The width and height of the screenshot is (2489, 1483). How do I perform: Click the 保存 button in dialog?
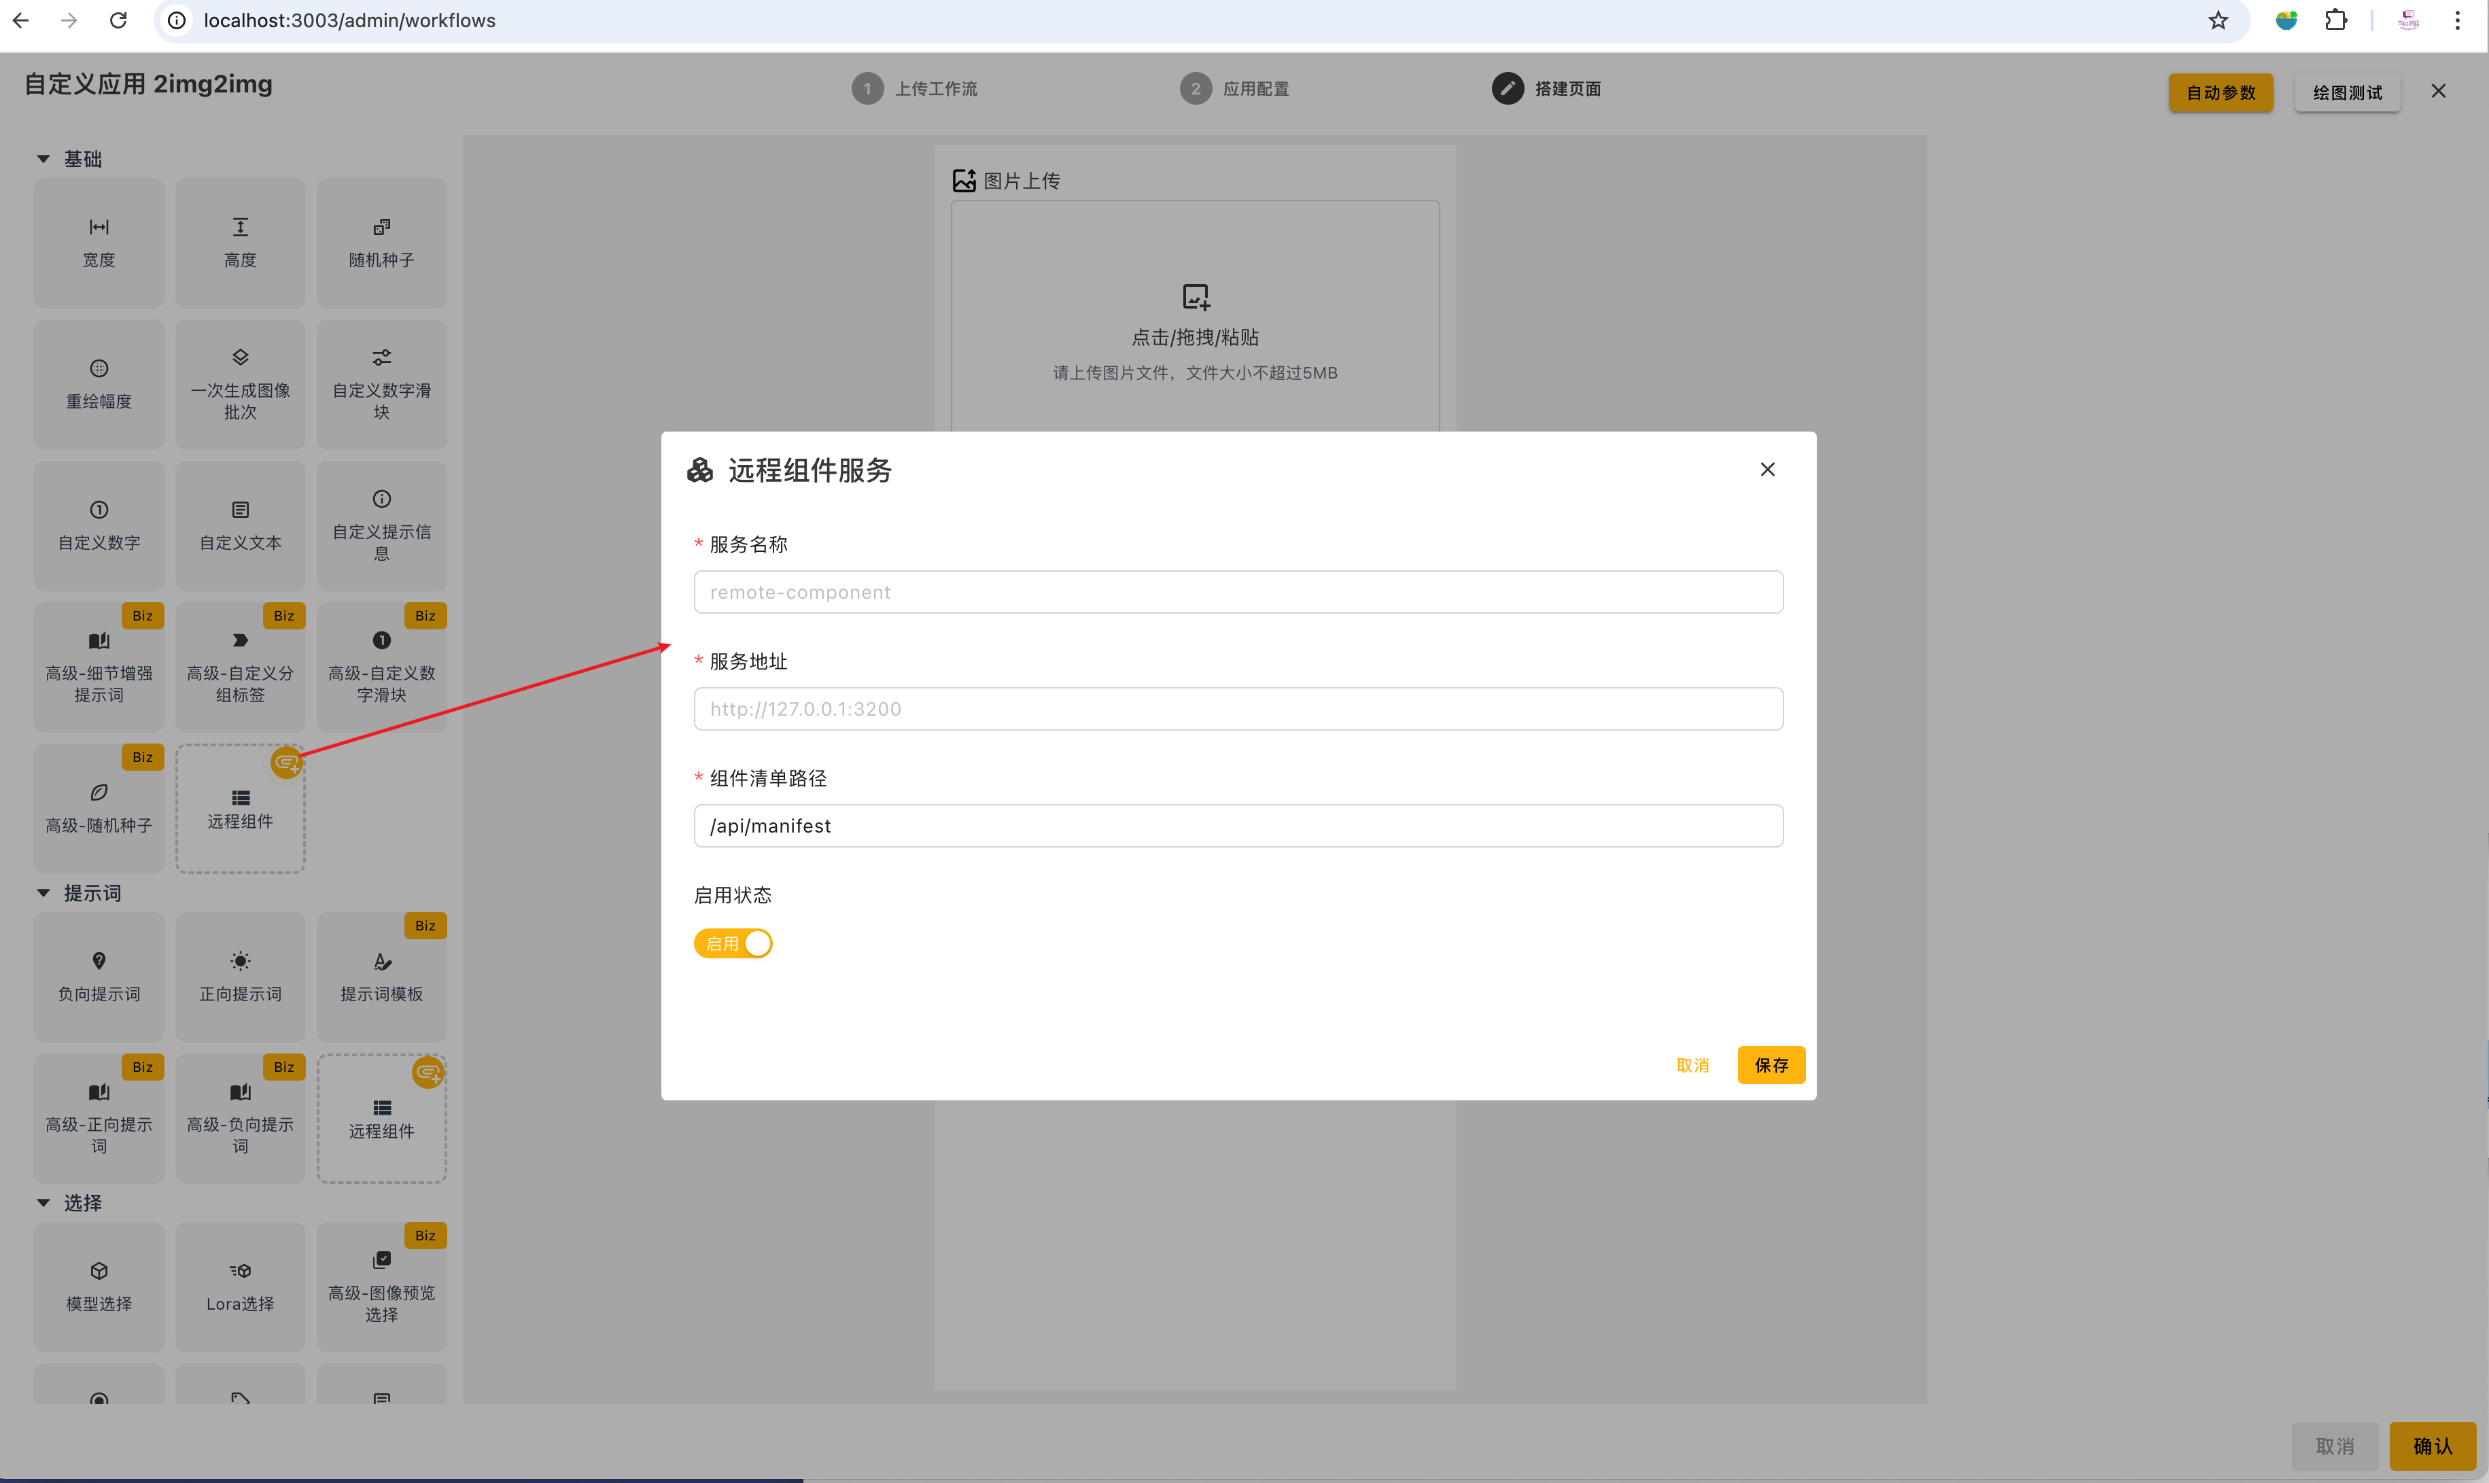(1771, 1065)
